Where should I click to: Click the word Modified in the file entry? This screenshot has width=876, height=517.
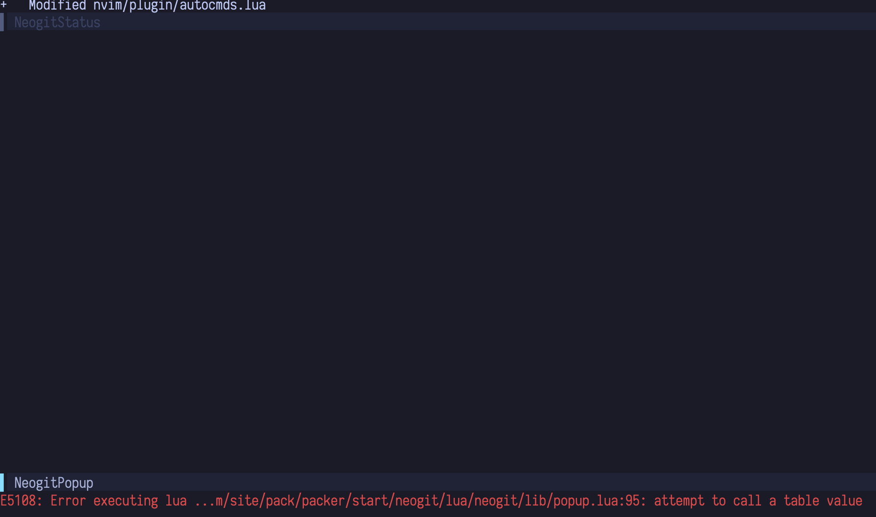coord(58,5)
